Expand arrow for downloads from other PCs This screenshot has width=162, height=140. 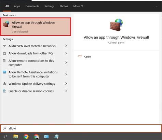[66, 53]
